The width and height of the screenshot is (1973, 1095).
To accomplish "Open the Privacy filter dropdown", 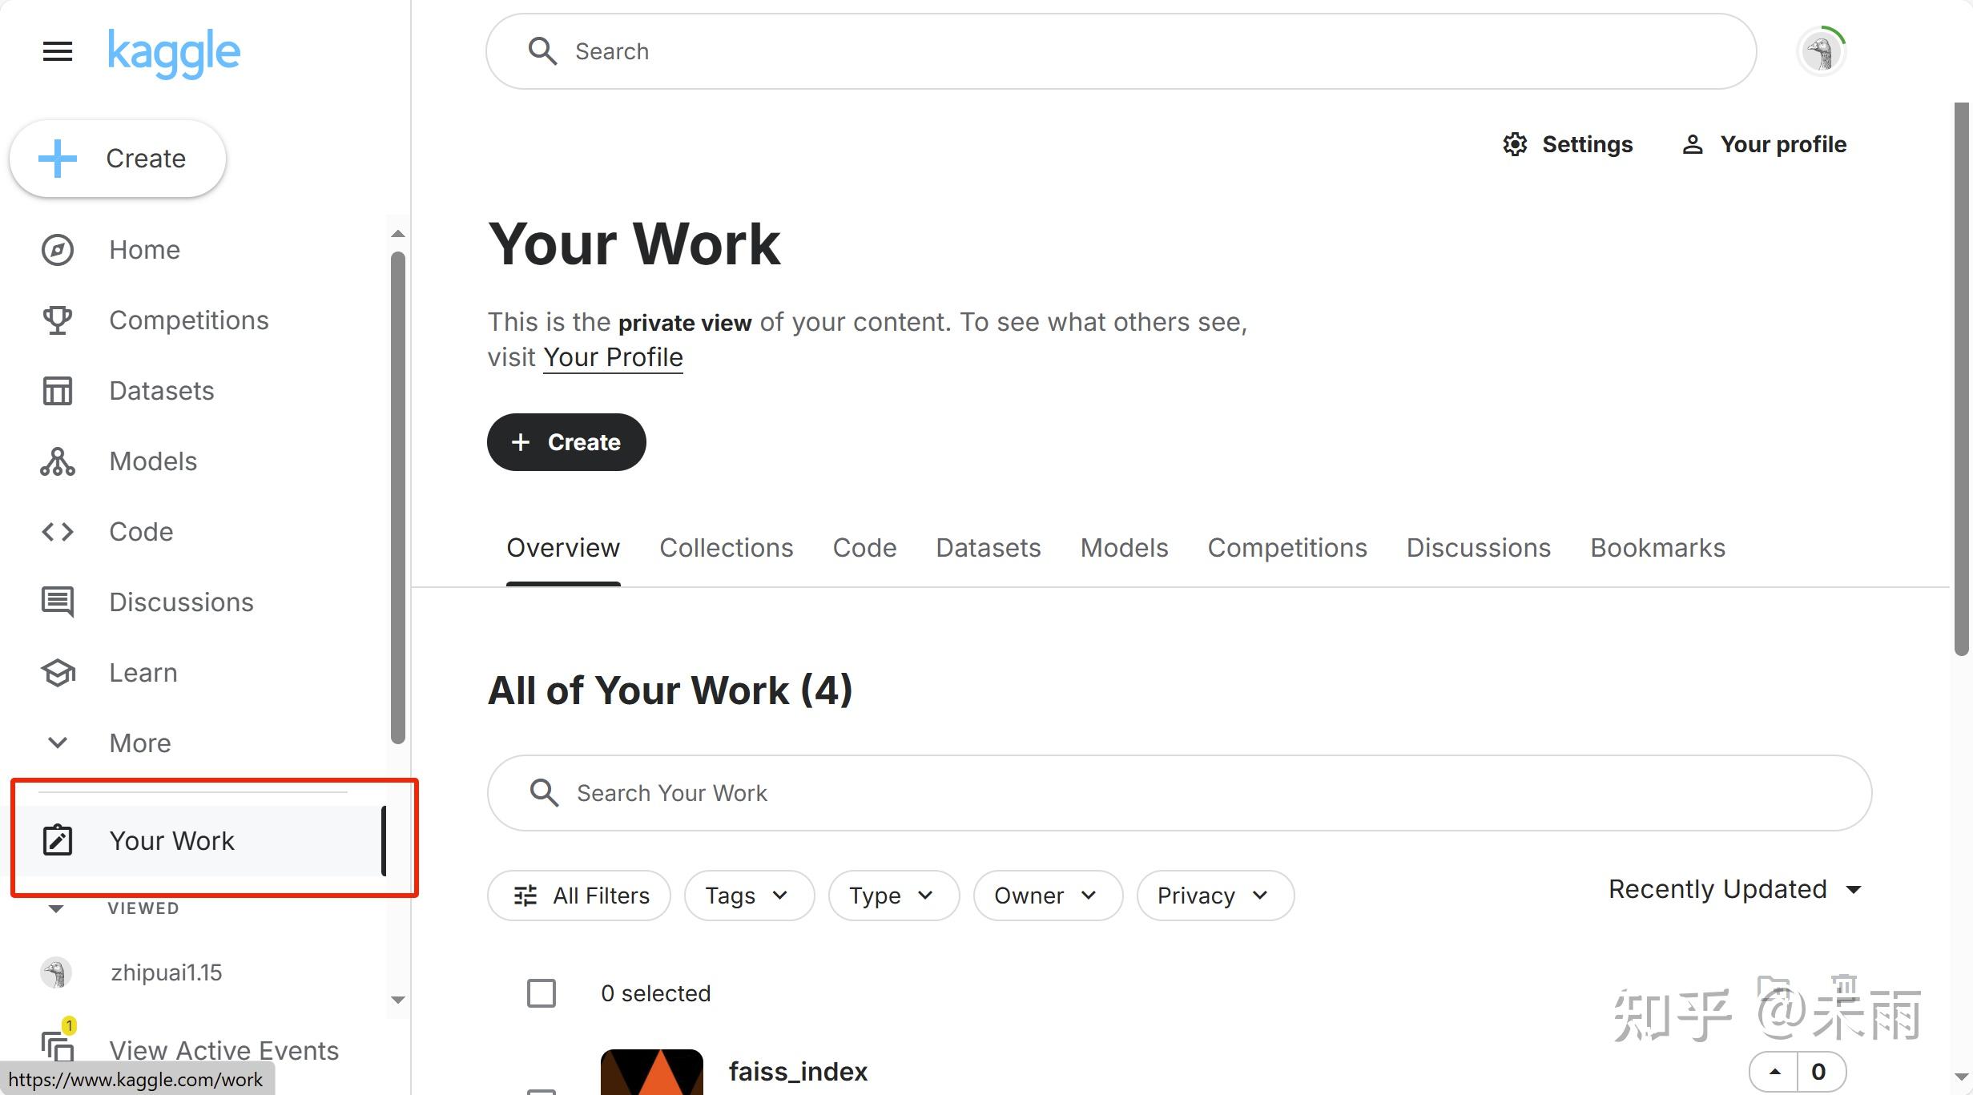I will point(1214,896).
